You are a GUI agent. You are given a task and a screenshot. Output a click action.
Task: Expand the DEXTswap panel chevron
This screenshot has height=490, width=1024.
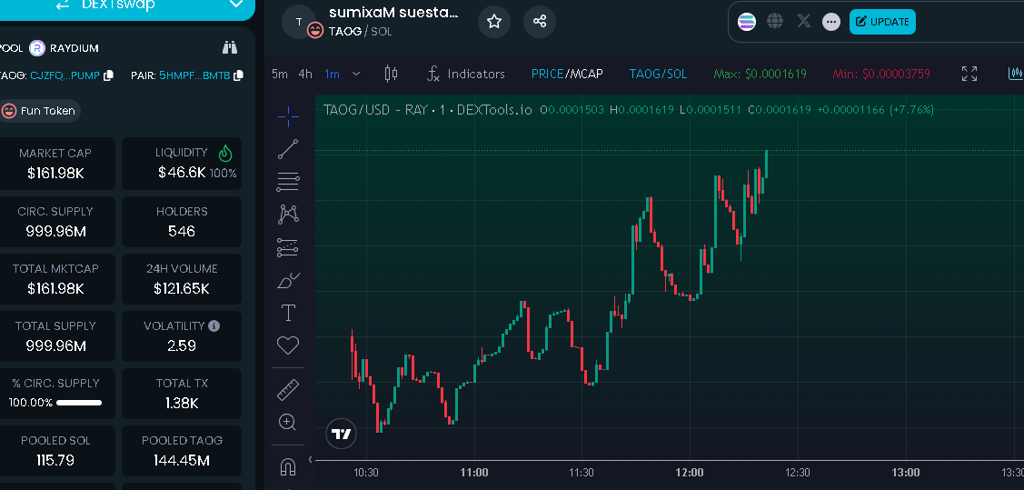[x=236, y=5]
